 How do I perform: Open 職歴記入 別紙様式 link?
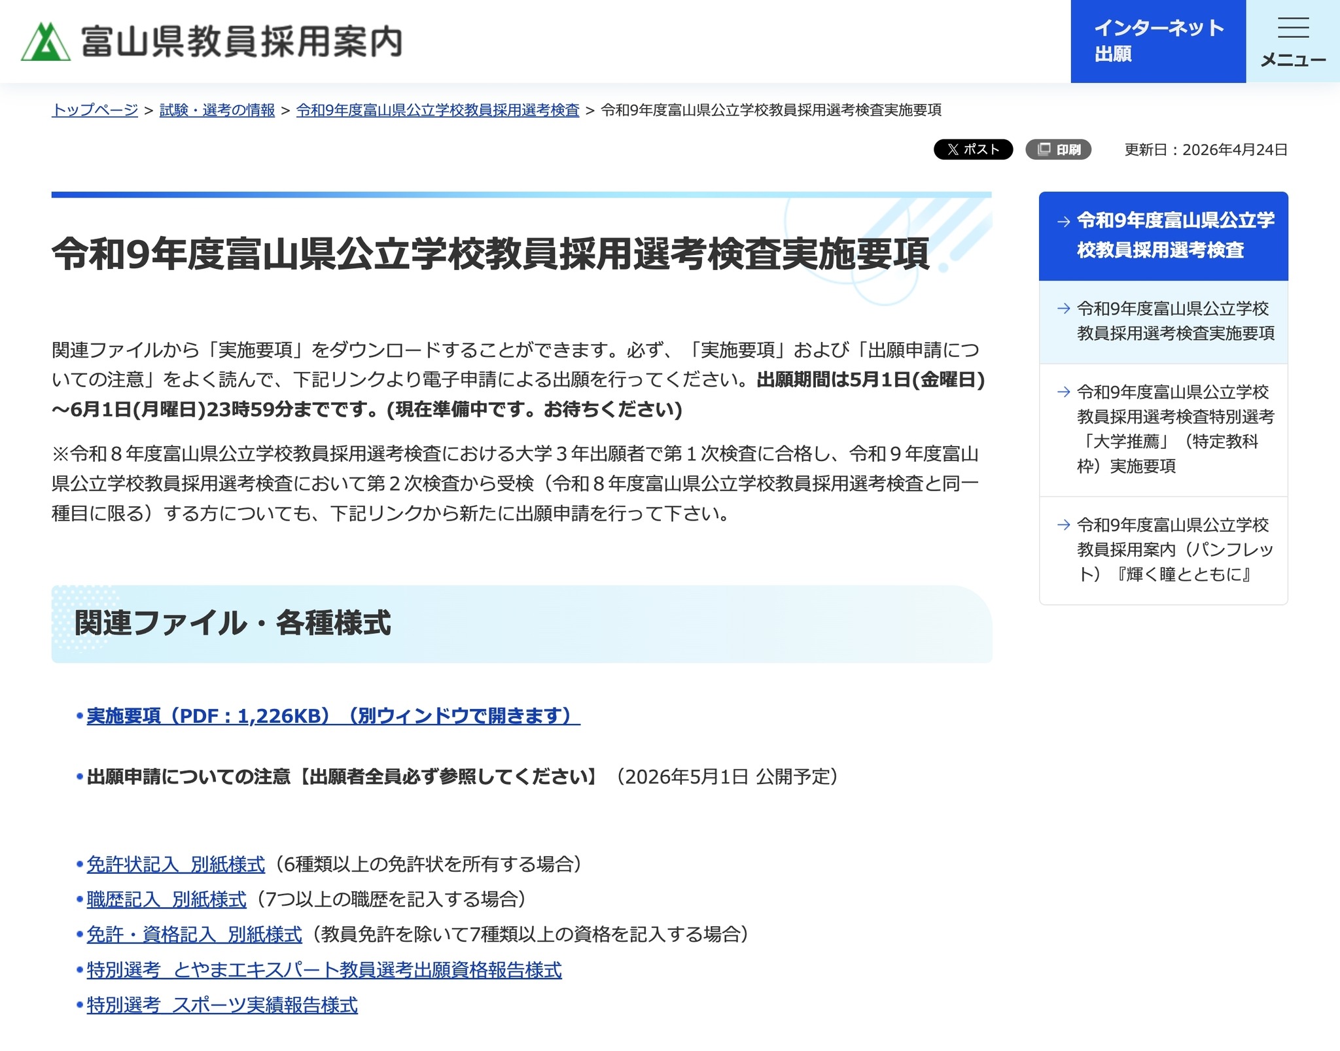click(167, 899)
